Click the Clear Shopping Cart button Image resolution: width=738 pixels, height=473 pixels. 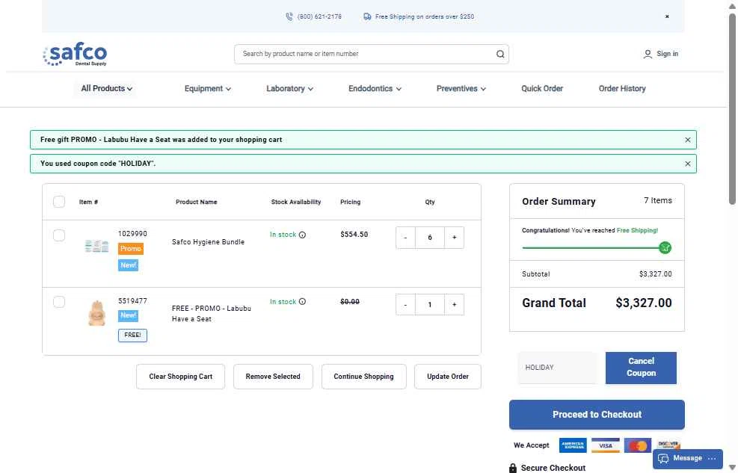click(180, 377)
